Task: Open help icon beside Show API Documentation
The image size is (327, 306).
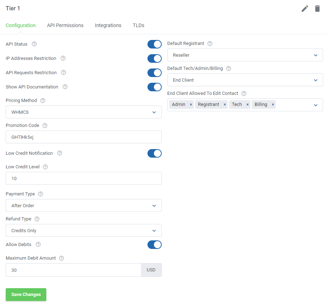Action: (65, 87)
